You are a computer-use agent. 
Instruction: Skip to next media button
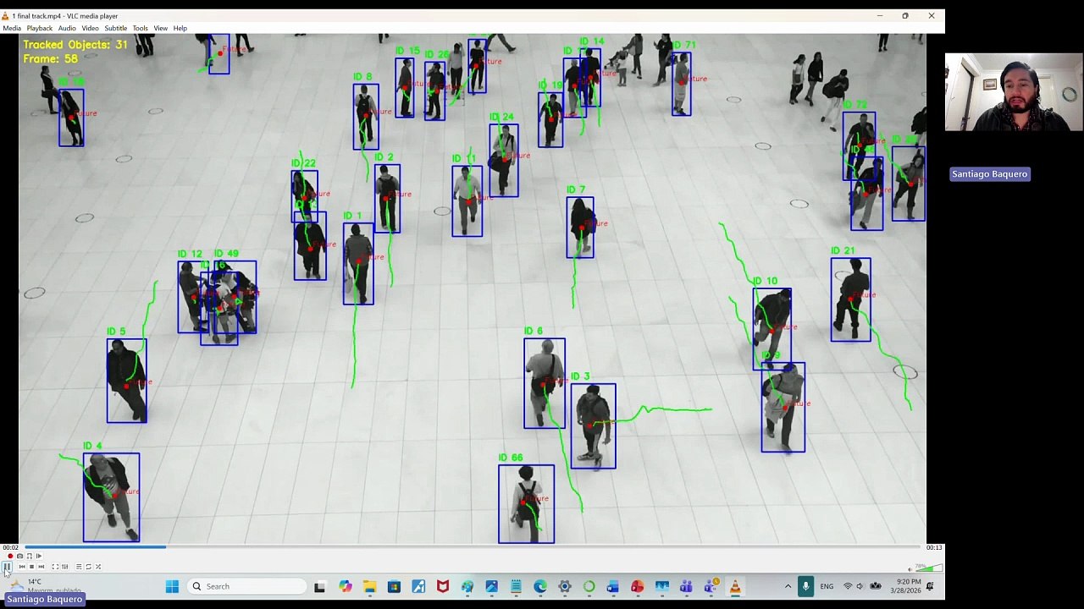41,567
